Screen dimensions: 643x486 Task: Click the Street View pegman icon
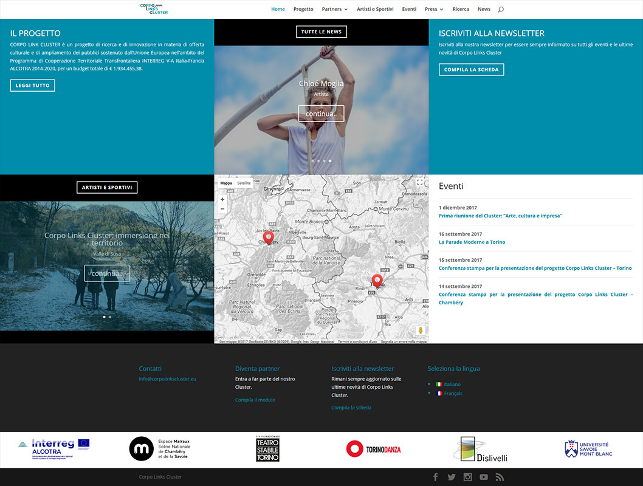(x=421, y=330)
